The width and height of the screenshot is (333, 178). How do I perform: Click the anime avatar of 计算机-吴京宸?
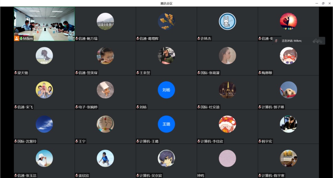click(x=166, y=158)
